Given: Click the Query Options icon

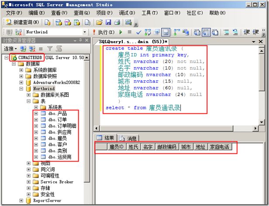Looking at the screenshot, I should 157,32.
